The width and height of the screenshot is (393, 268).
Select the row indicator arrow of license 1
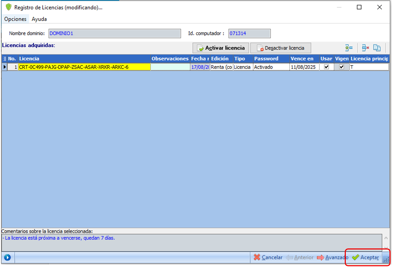[x=5, y=67]
